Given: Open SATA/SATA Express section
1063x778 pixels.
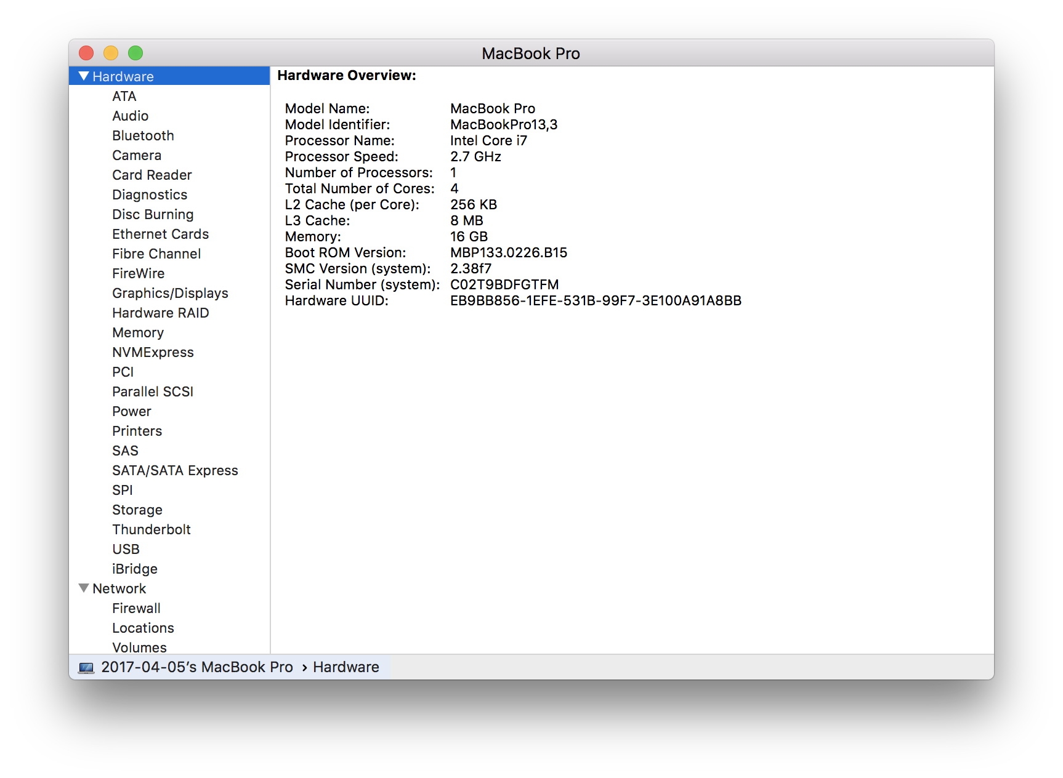Looking at the screenshot, I should coord(175,470).
